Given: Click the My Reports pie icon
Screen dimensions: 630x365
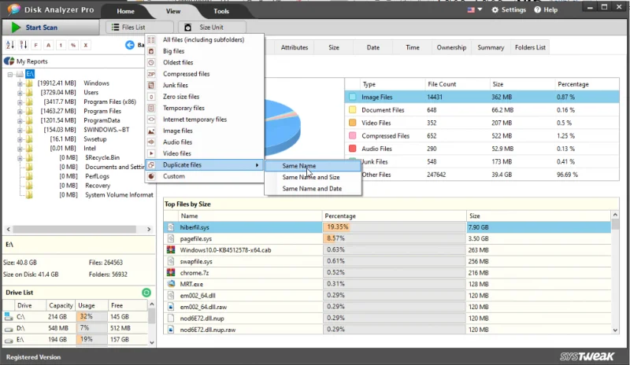Looking at the screenshot, I should [x=9, y=61].
